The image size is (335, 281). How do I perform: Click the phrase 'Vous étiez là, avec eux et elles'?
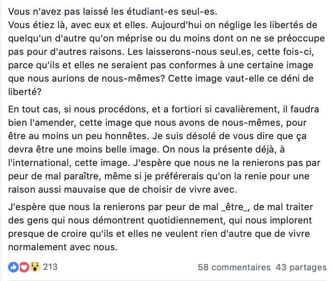78,25
